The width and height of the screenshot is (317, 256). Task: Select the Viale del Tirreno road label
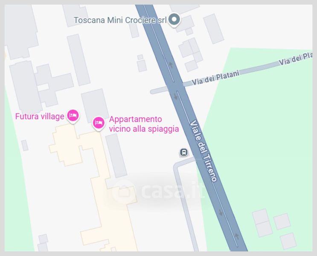pos(203,151)
